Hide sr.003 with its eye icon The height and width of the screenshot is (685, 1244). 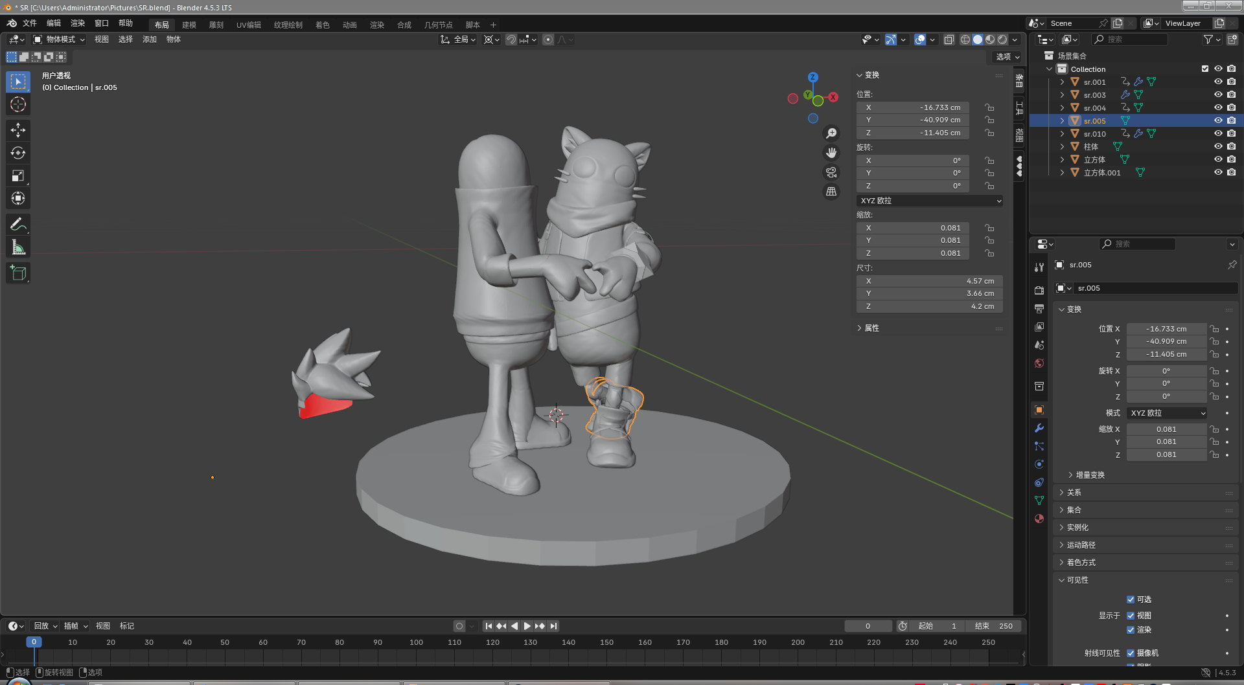tap(1218, 95)
